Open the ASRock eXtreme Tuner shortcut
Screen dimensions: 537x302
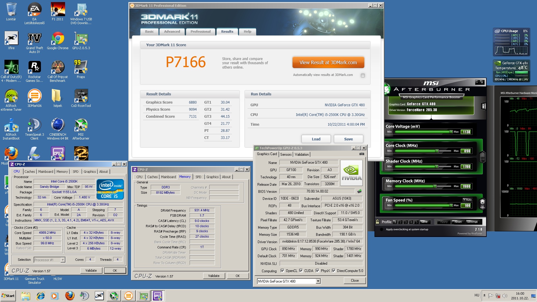[11, 100]
